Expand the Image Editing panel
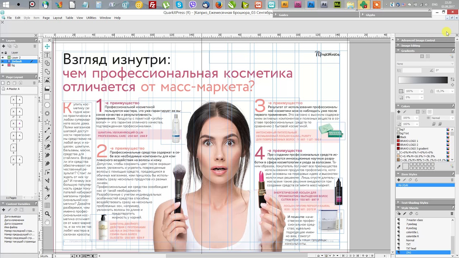 coord(398,46)
